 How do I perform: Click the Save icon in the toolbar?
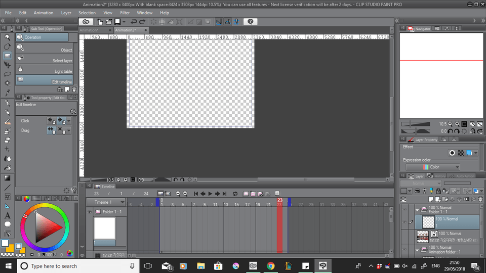[117, 22]
